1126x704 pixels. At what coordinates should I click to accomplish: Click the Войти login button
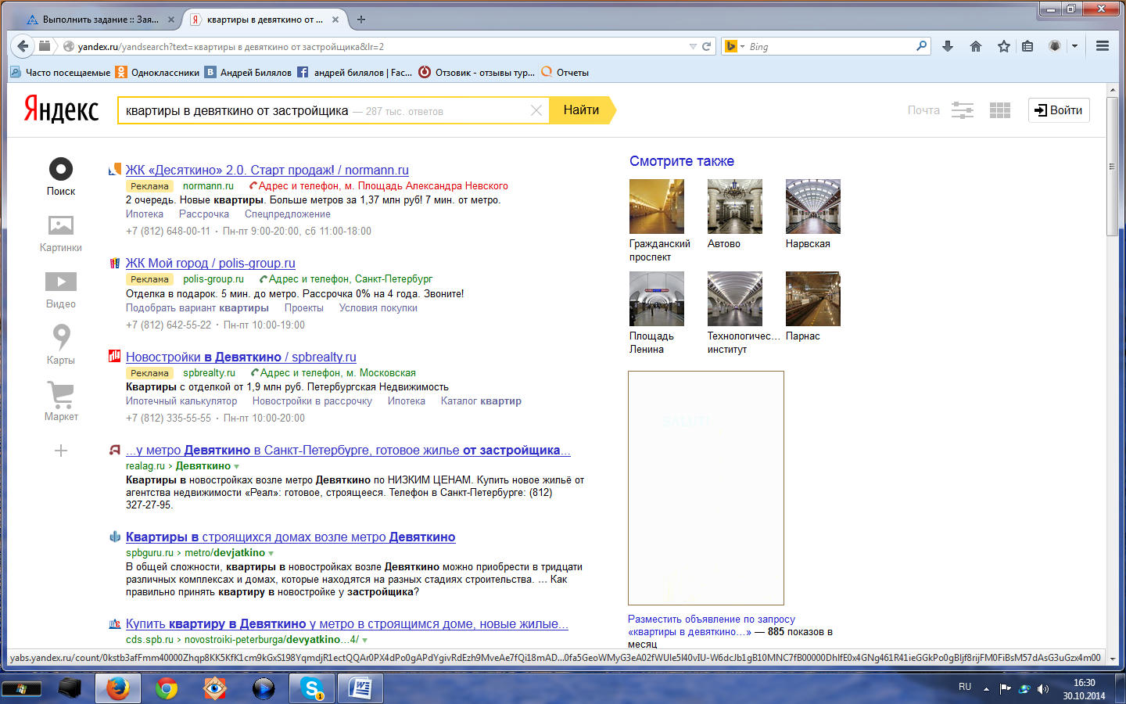[1059, 110]
